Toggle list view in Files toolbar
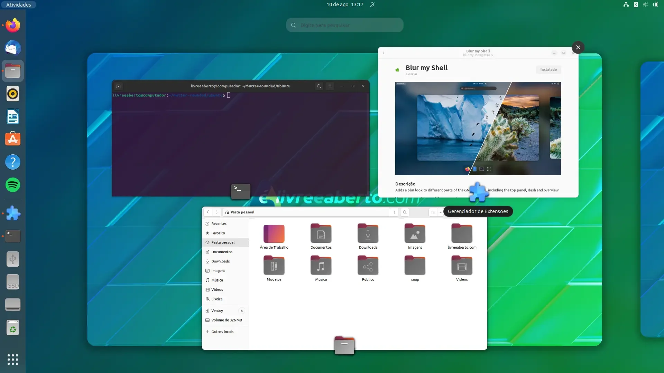This screenshot has height=373, width=664. [x=433, y=212]
